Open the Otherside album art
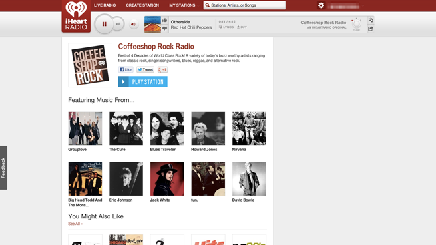Viewport: 436px width, 245px height. point(152,25)
